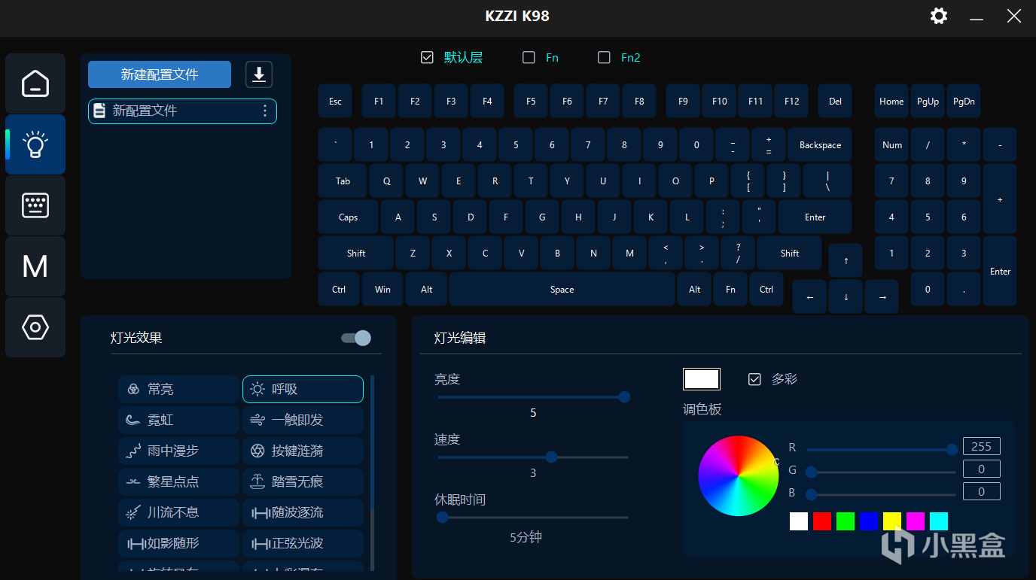The width and height of the screenshot is (1036, 580).
Task: Go to the Home page in the sidebar
Action: click(35, 84)
